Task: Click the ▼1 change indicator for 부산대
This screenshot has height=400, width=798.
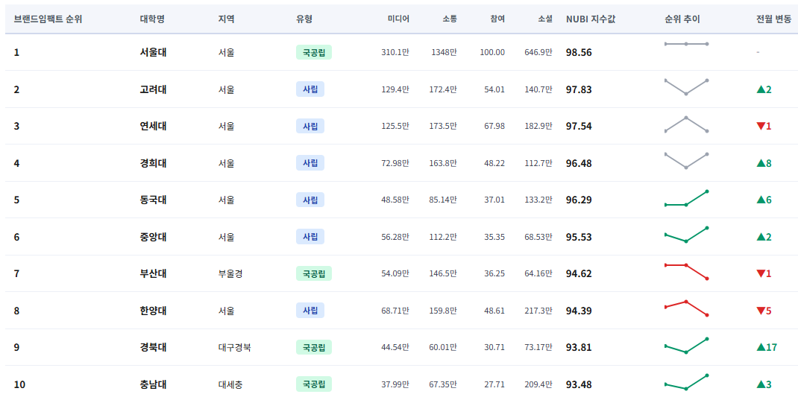Action: 764,273
